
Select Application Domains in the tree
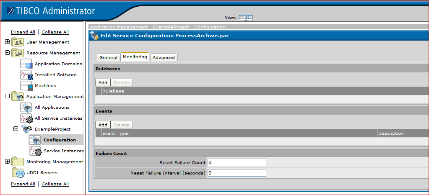(x=58, y=64)
